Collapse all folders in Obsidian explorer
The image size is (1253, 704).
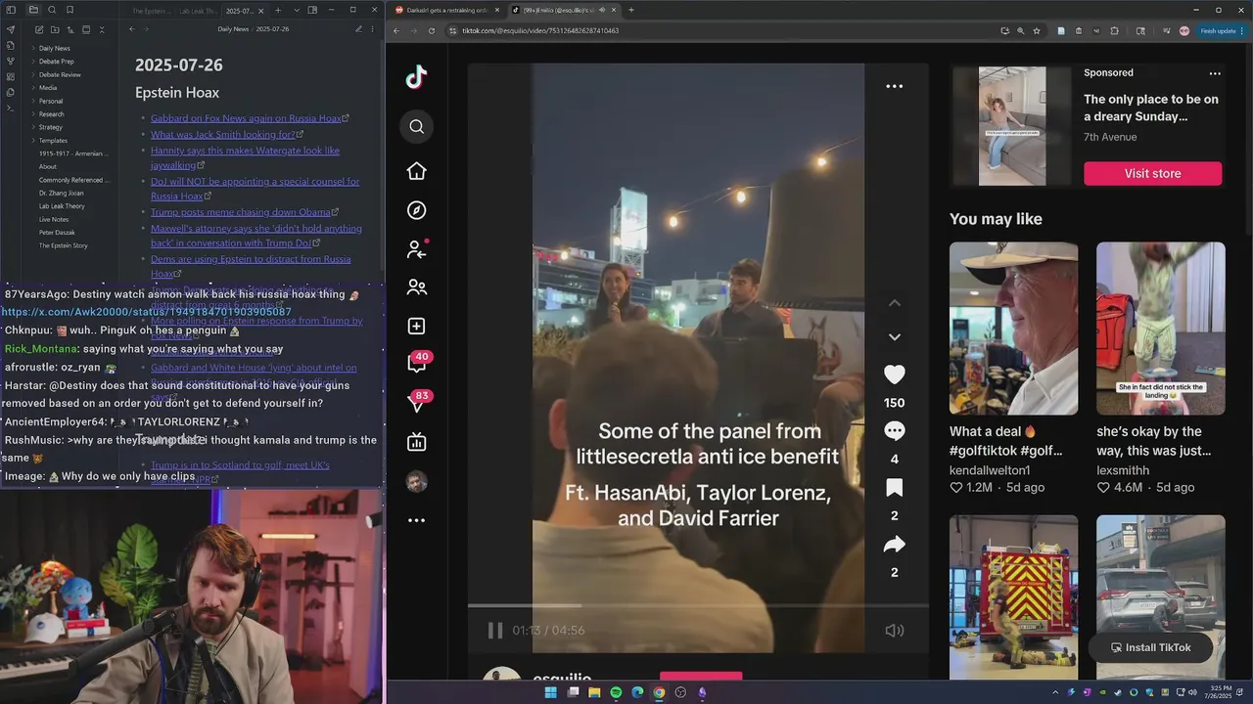(x=102, y=29)
